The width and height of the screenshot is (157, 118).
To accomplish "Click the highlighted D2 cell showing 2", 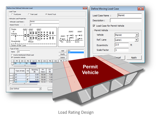I will coord(33,63).
